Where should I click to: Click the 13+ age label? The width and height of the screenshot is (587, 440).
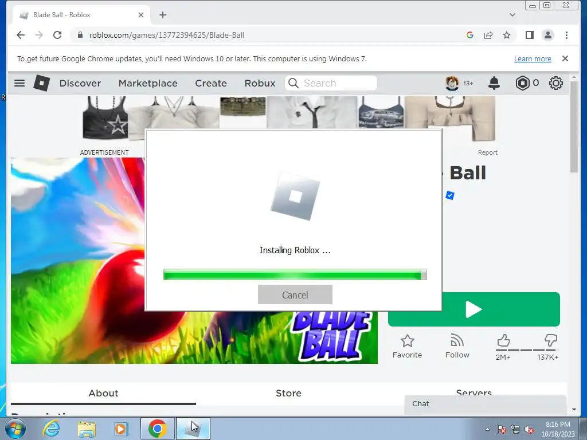468,84
